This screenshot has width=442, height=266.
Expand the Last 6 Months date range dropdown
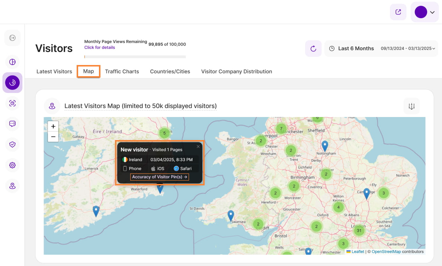[x=381, y=49]
